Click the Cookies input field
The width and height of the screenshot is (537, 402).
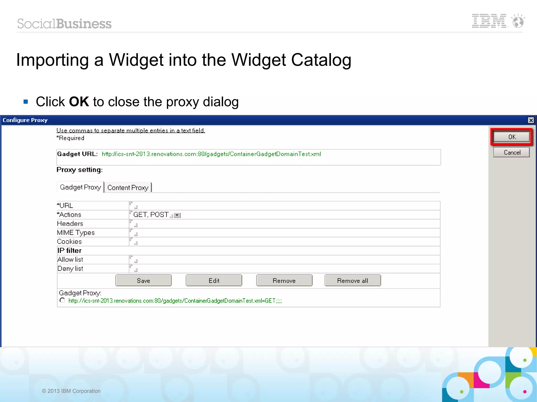coord(284,241)
